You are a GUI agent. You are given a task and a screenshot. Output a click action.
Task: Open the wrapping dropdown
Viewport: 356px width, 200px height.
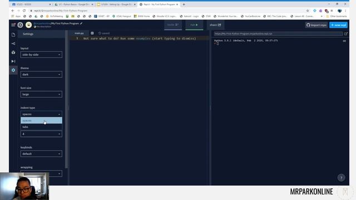coord(41,173)
